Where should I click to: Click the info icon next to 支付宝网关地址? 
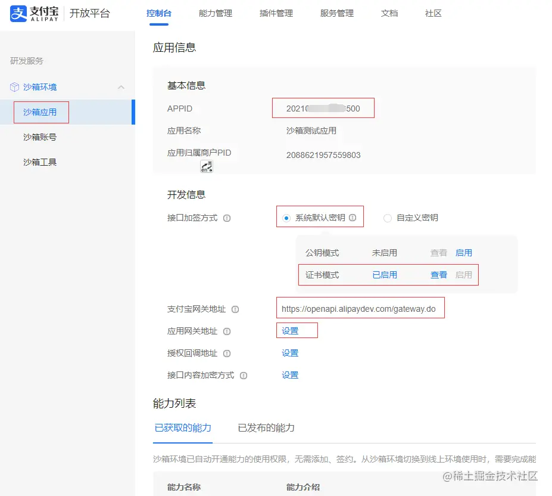[235, 309]
